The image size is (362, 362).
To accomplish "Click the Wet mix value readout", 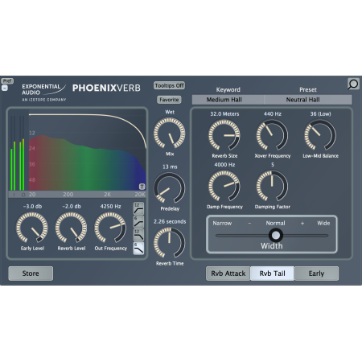I will [170, 112].
